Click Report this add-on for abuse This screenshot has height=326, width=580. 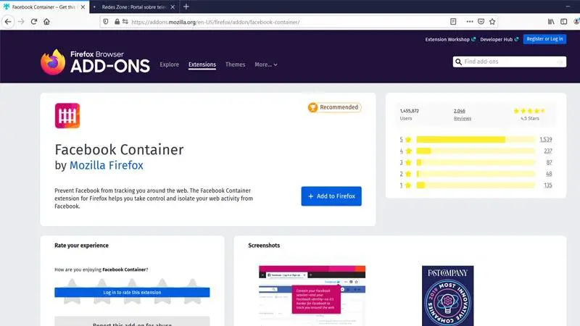coord(132,322)
